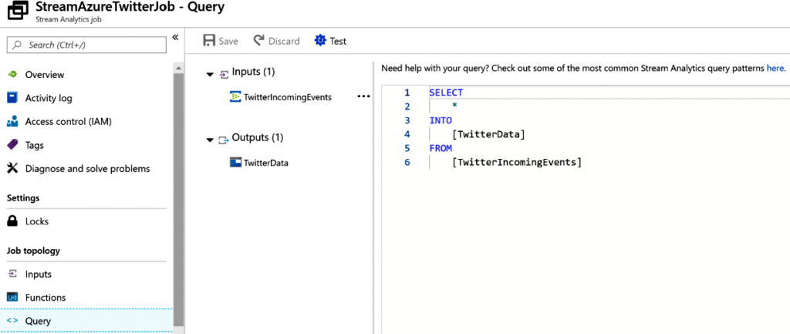This screenshot has width=790, height=334.
Task: Go to Diagnose and solve problems
Action: 87,168
